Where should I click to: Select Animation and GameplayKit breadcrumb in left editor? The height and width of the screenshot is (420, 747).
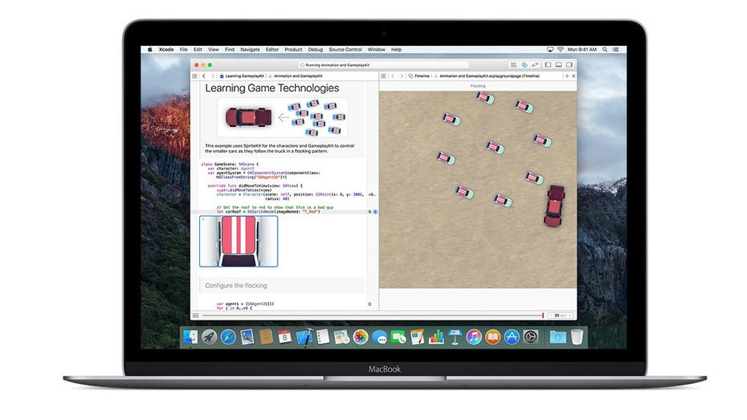point(298,76)
